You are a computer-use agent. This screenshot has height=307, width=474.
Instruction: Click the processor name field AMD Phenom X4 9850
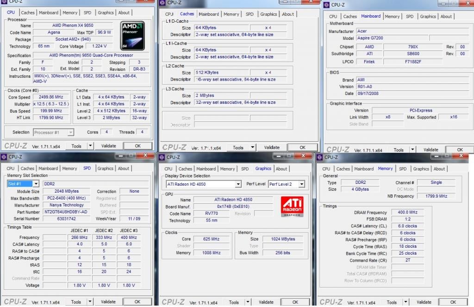coord(73,25)
